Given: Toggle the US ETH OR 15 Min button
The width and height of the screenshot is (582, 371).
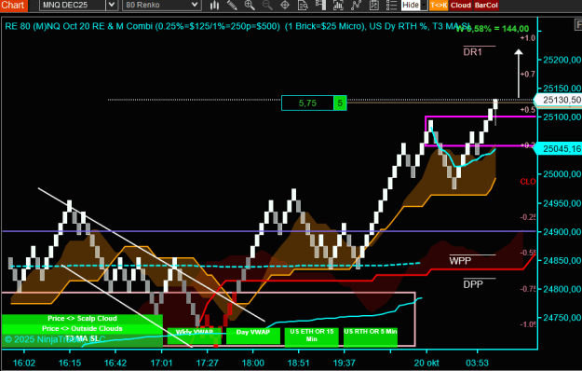Looking at the screenshot, I should [x=312, y=337].
